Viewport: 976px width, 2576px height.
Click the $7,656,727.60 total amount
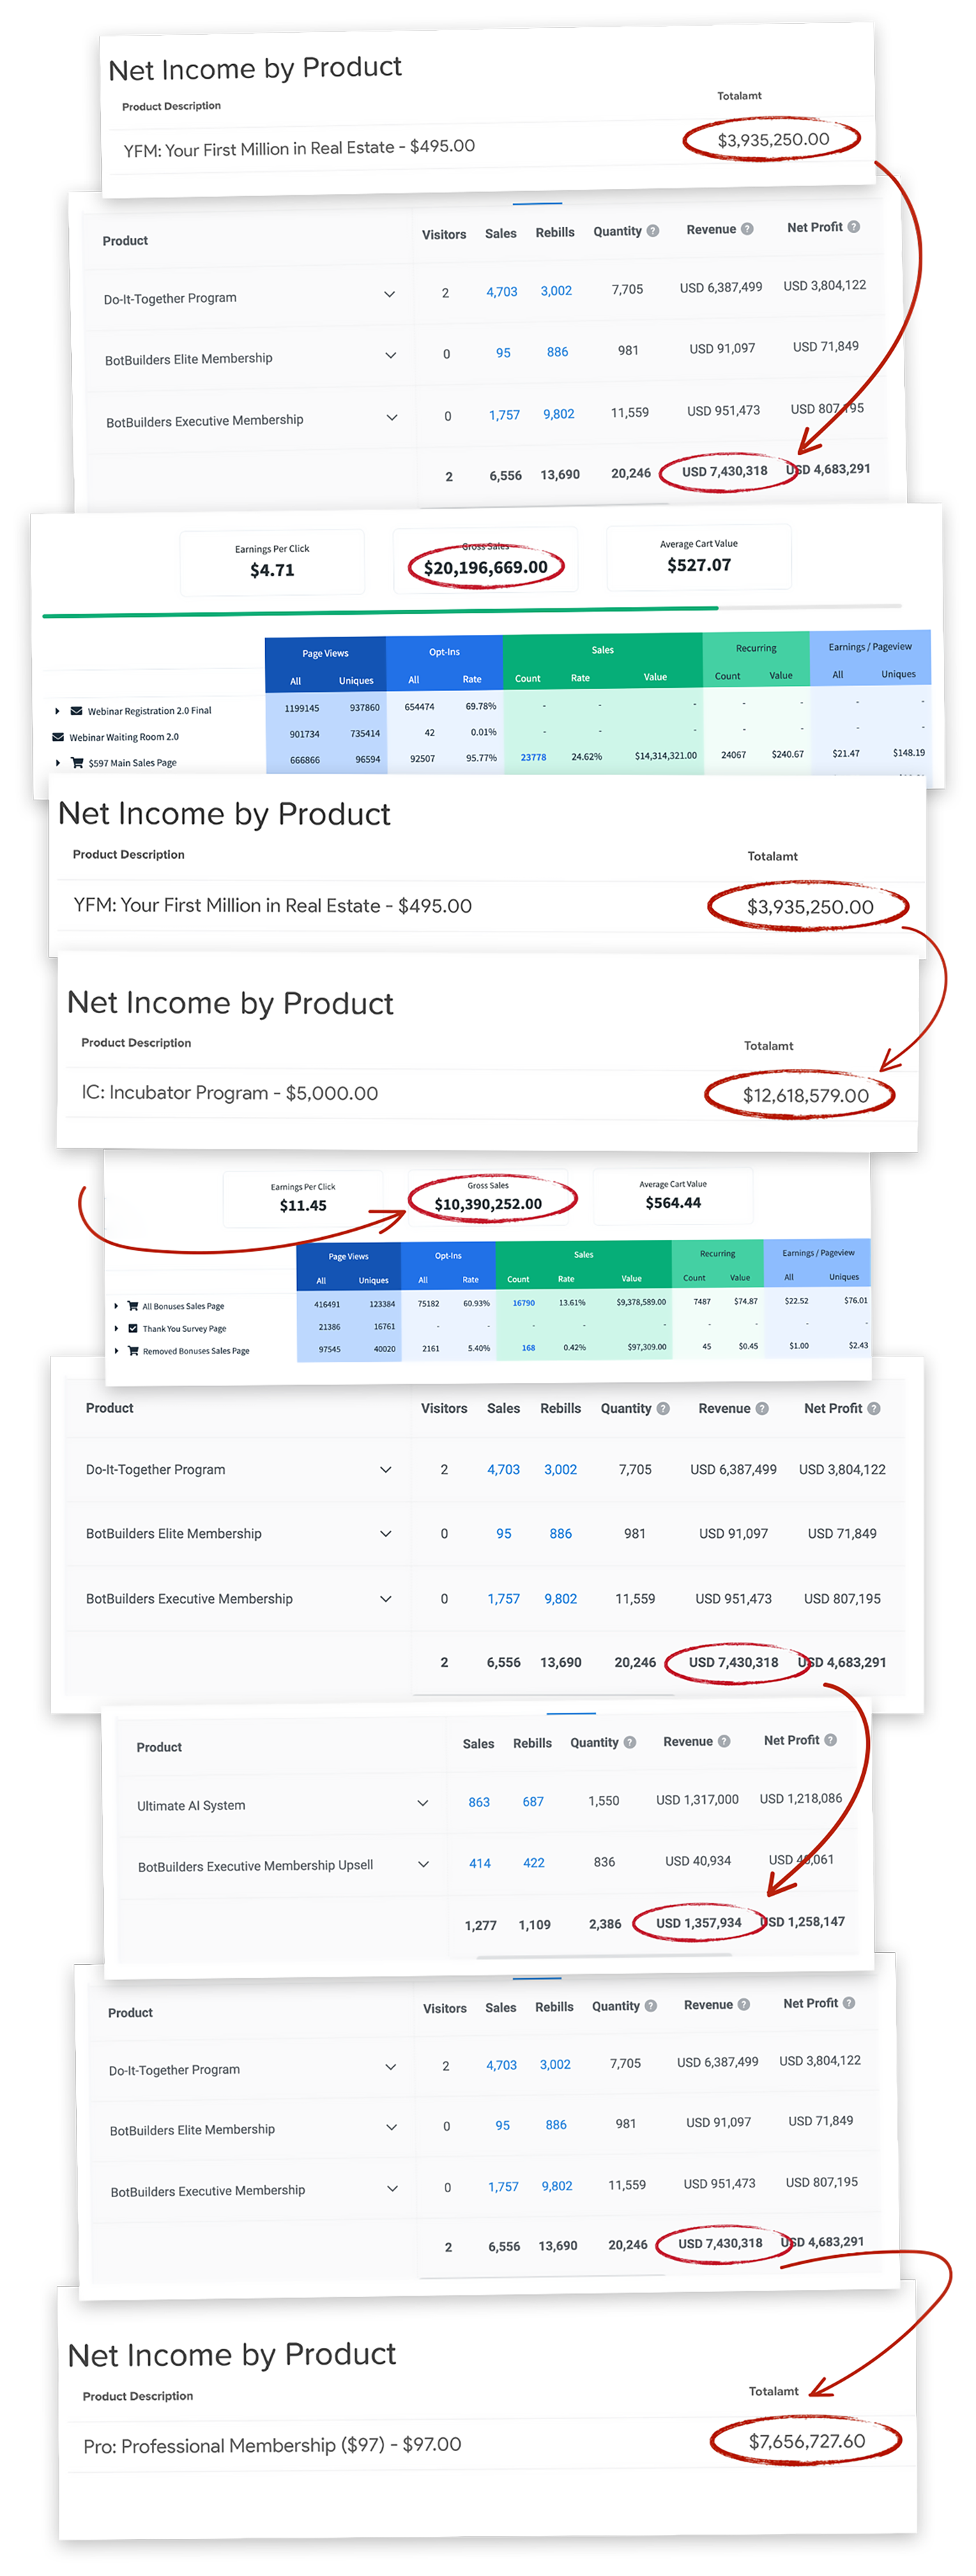tap(807, 2441)
